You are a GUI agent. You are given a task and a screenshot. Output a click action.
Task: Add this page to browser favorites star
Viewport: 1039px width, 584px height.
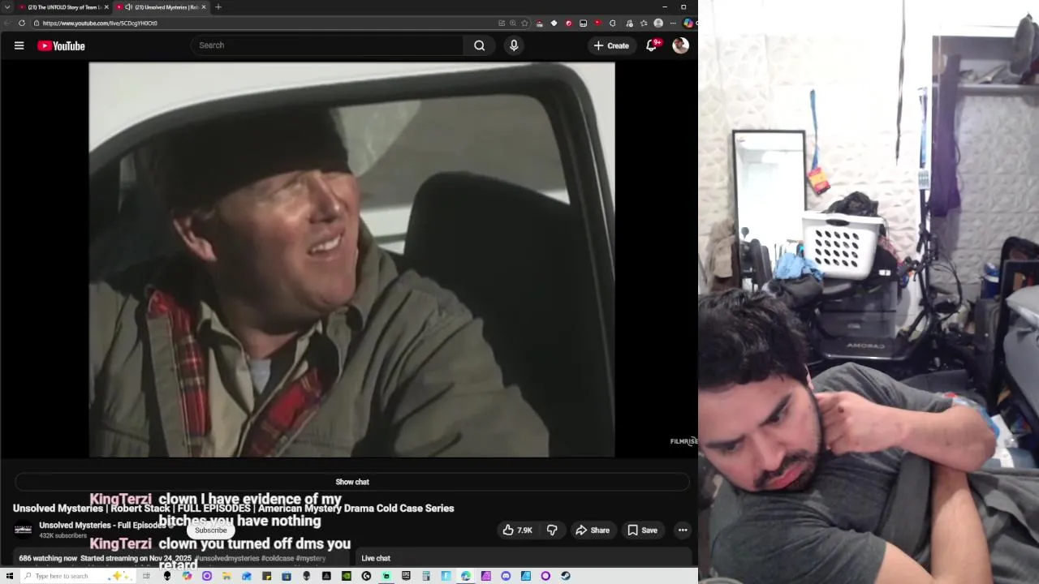click(524, 23)
